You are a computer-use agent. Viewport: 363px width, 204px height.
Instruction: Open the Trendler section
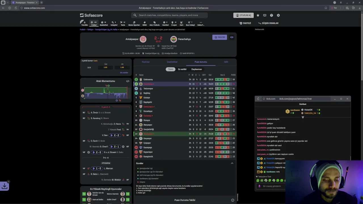coord(85,23)
